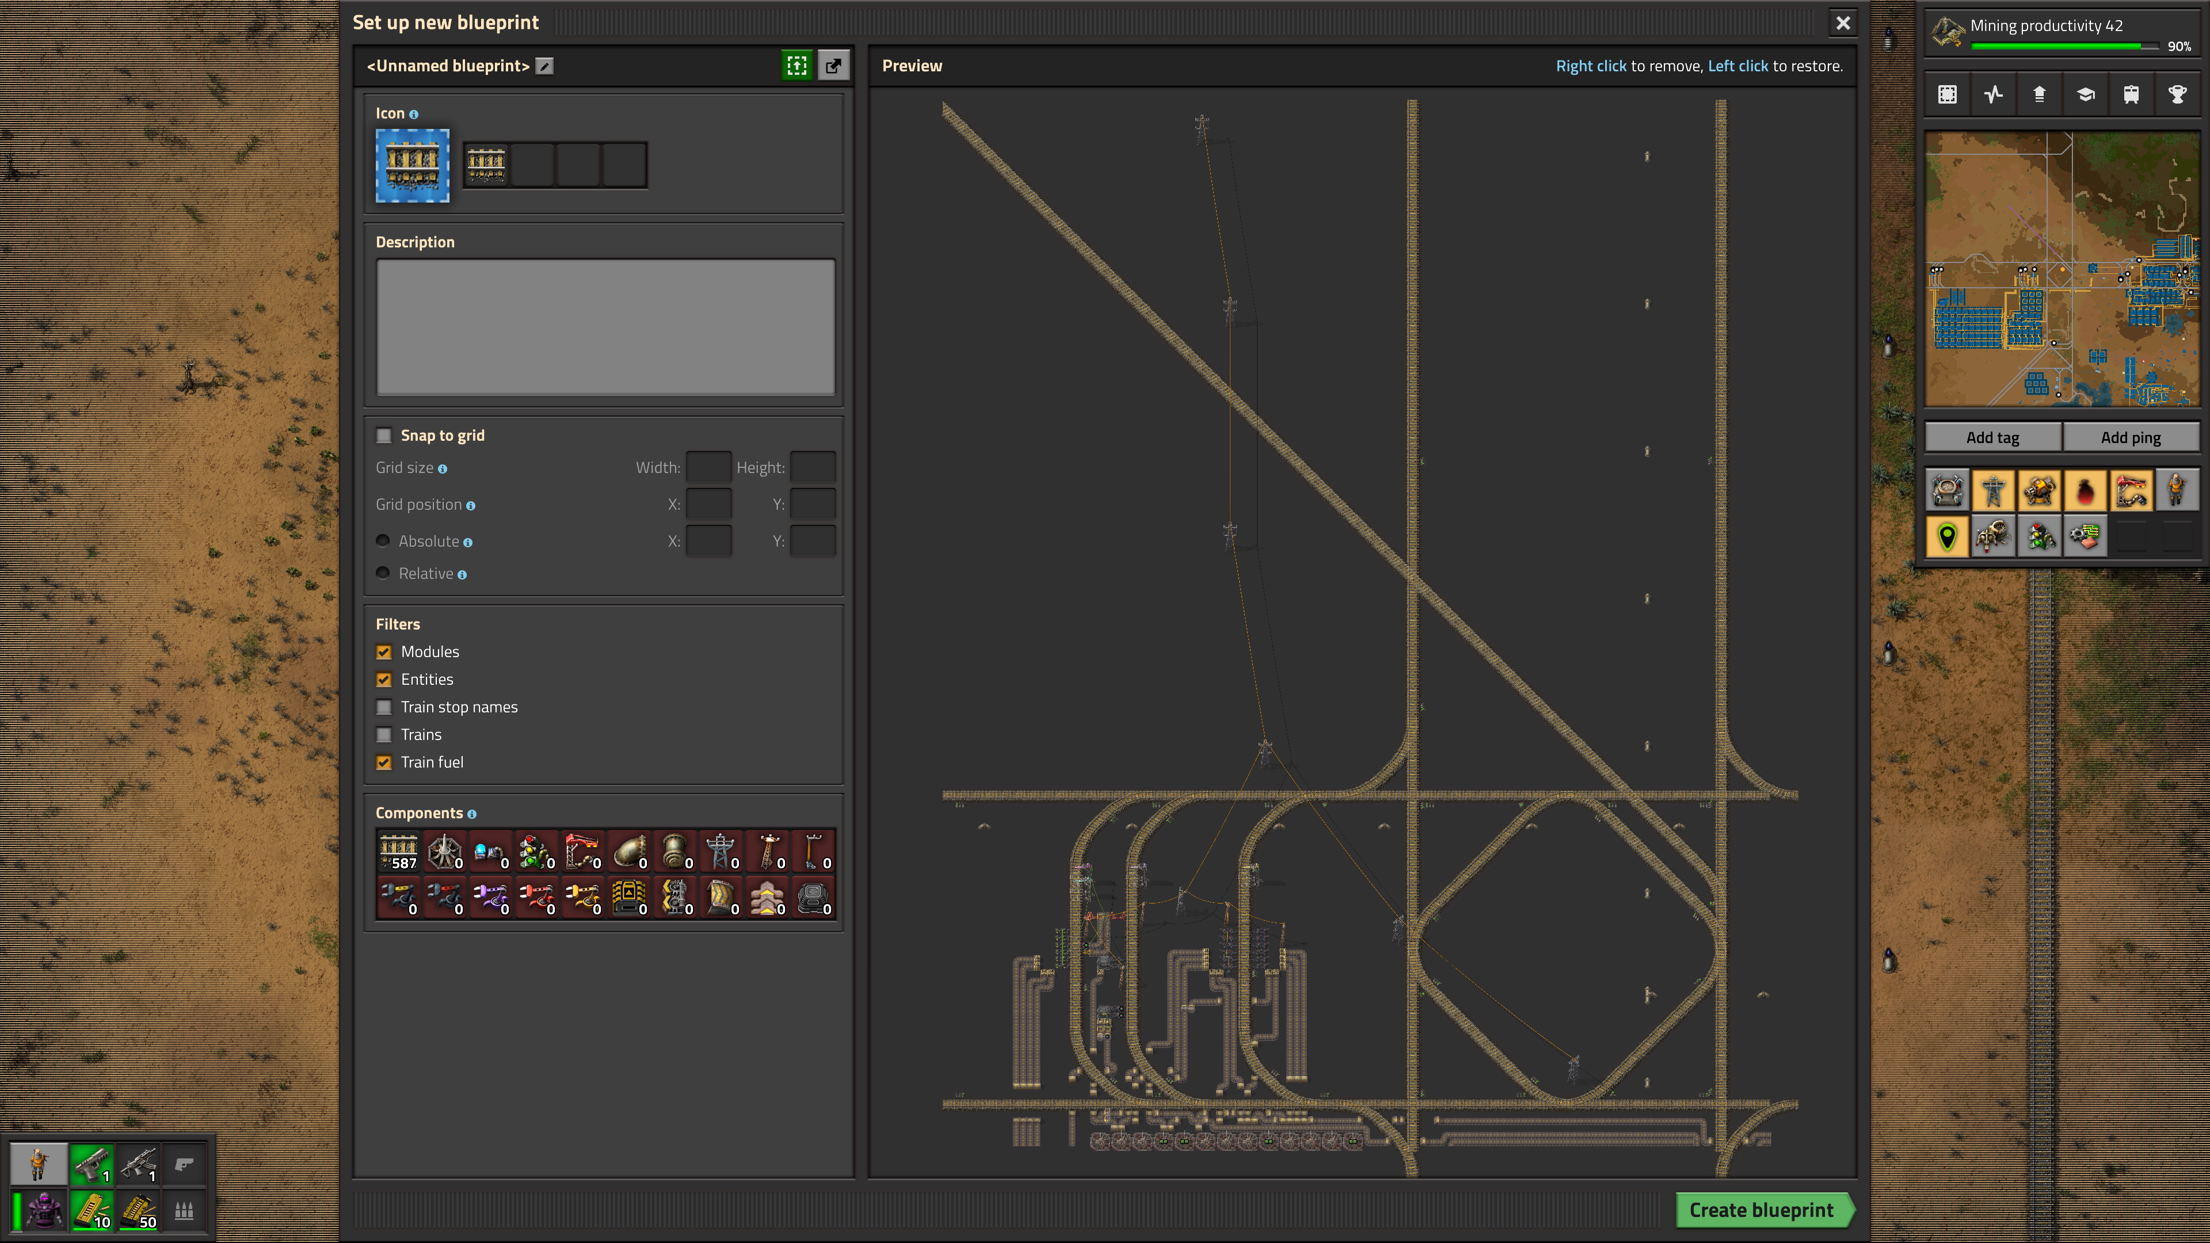The image size is (2210, 1243).
Task: Click the Add ping button
Action: coord(2130,437)
